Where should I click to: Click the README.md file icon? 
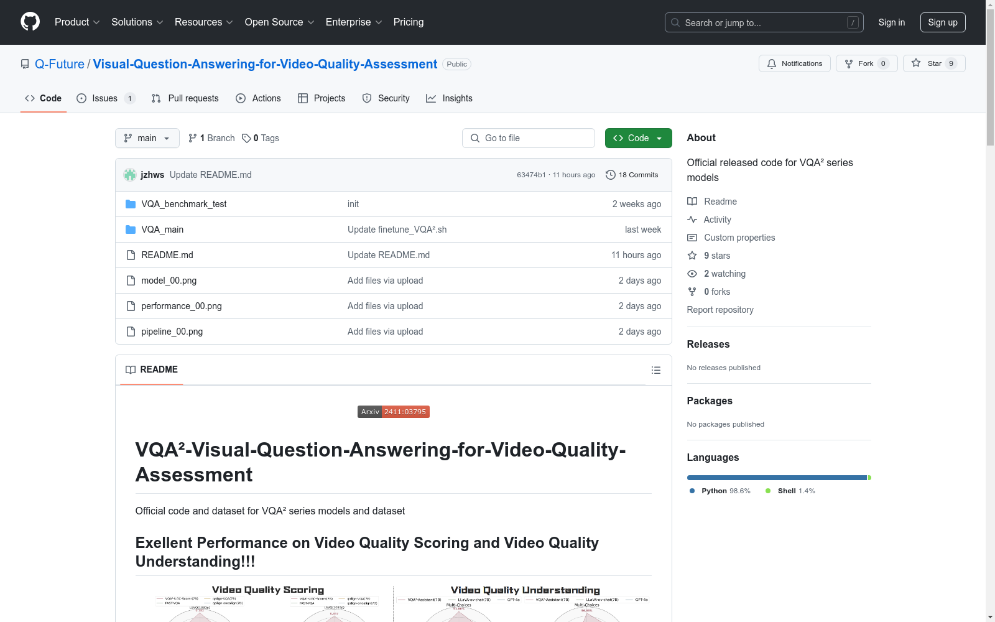(131, 255)
